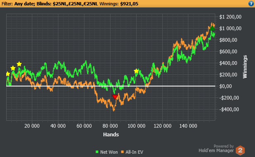The image size is (255, 157).
Task: Click the red downward triangle low marker
Action: [115, 97]
